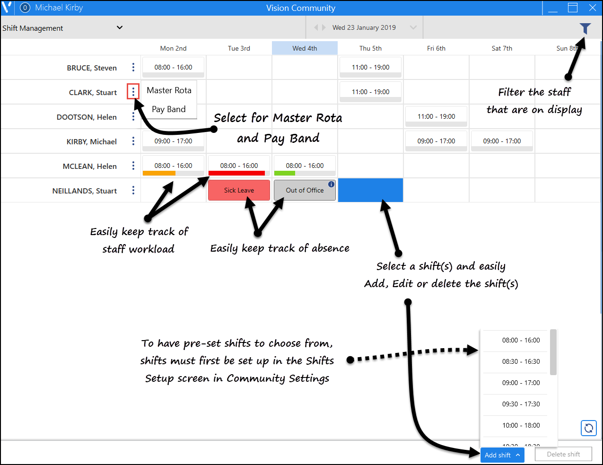This screenshot has height=465, width=603.
Task: Click the notification counter circle icon
Action: coord(25,8)
